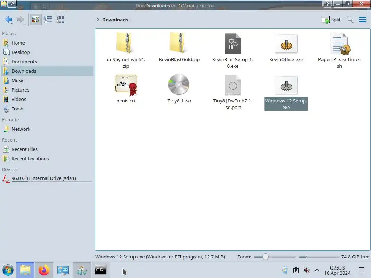371x278 pixels.
Task: Switch to Details view mode
Action: (61, 20)
